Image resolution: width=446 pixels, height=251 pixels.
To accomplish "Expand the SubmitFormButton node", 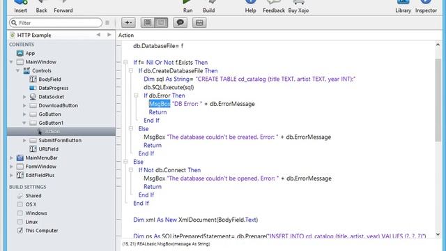I will click(24, 140).
